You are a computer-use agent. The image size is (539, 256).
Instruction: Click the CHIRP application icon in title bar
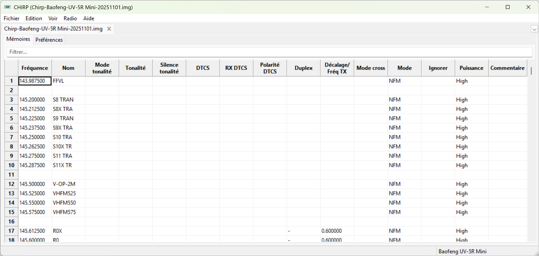[x=7, y=7]
